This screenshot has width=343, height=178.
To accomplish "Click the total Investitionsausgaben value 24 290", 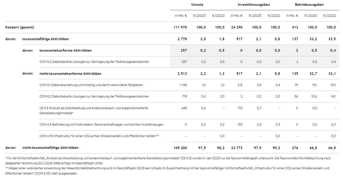I will (237, 27).
